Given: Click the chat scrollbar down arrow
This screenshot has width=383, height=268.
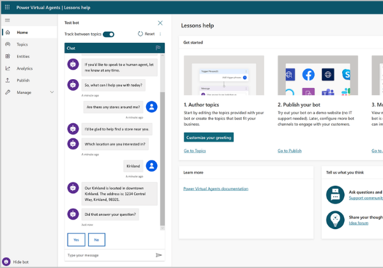Looking at the screenshot, I should (162, 228).
